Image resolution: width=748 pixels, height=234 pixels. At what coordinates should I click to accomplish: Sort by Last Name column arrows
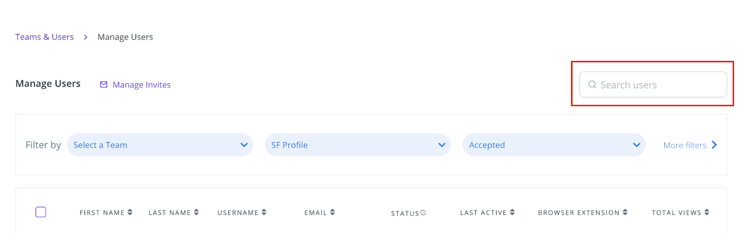click(x=196, y=213)
